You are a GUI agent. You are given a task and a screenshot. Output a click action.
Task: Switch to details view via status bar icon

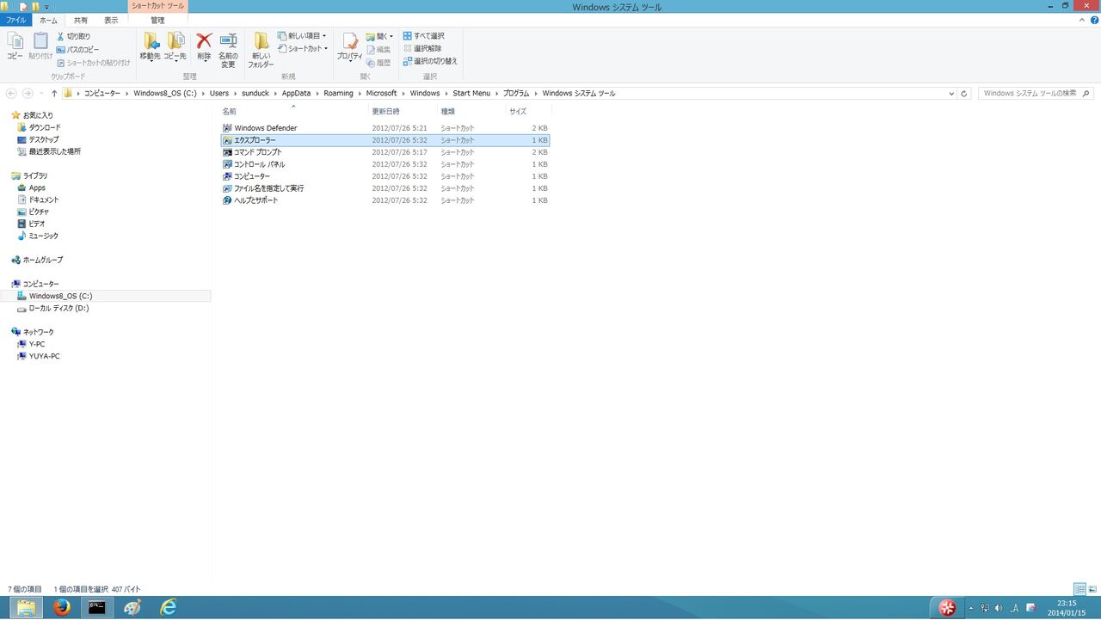[x=1080, y=589]
